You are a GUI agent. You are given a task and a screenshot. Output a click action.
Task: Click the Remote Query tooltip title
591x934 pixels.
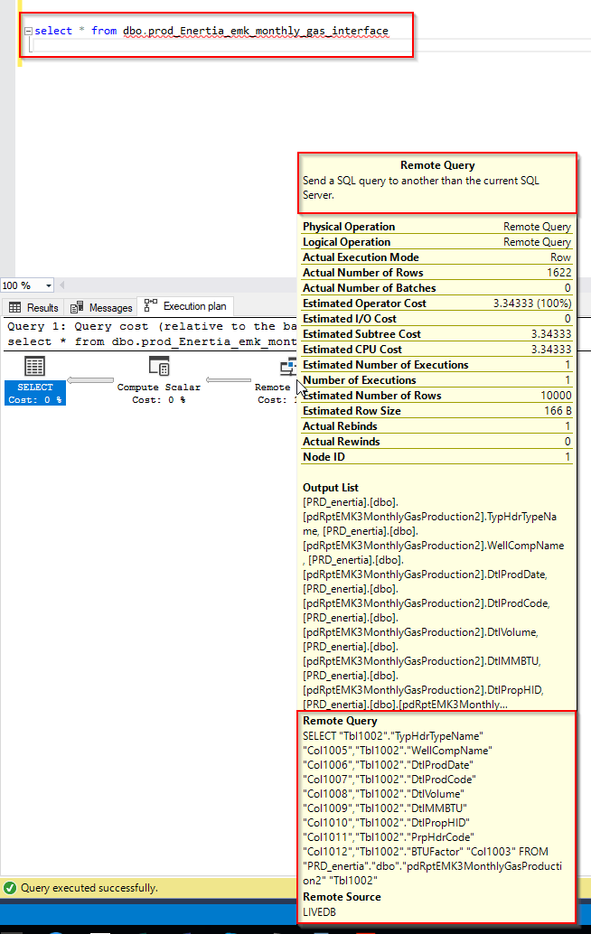437,165
